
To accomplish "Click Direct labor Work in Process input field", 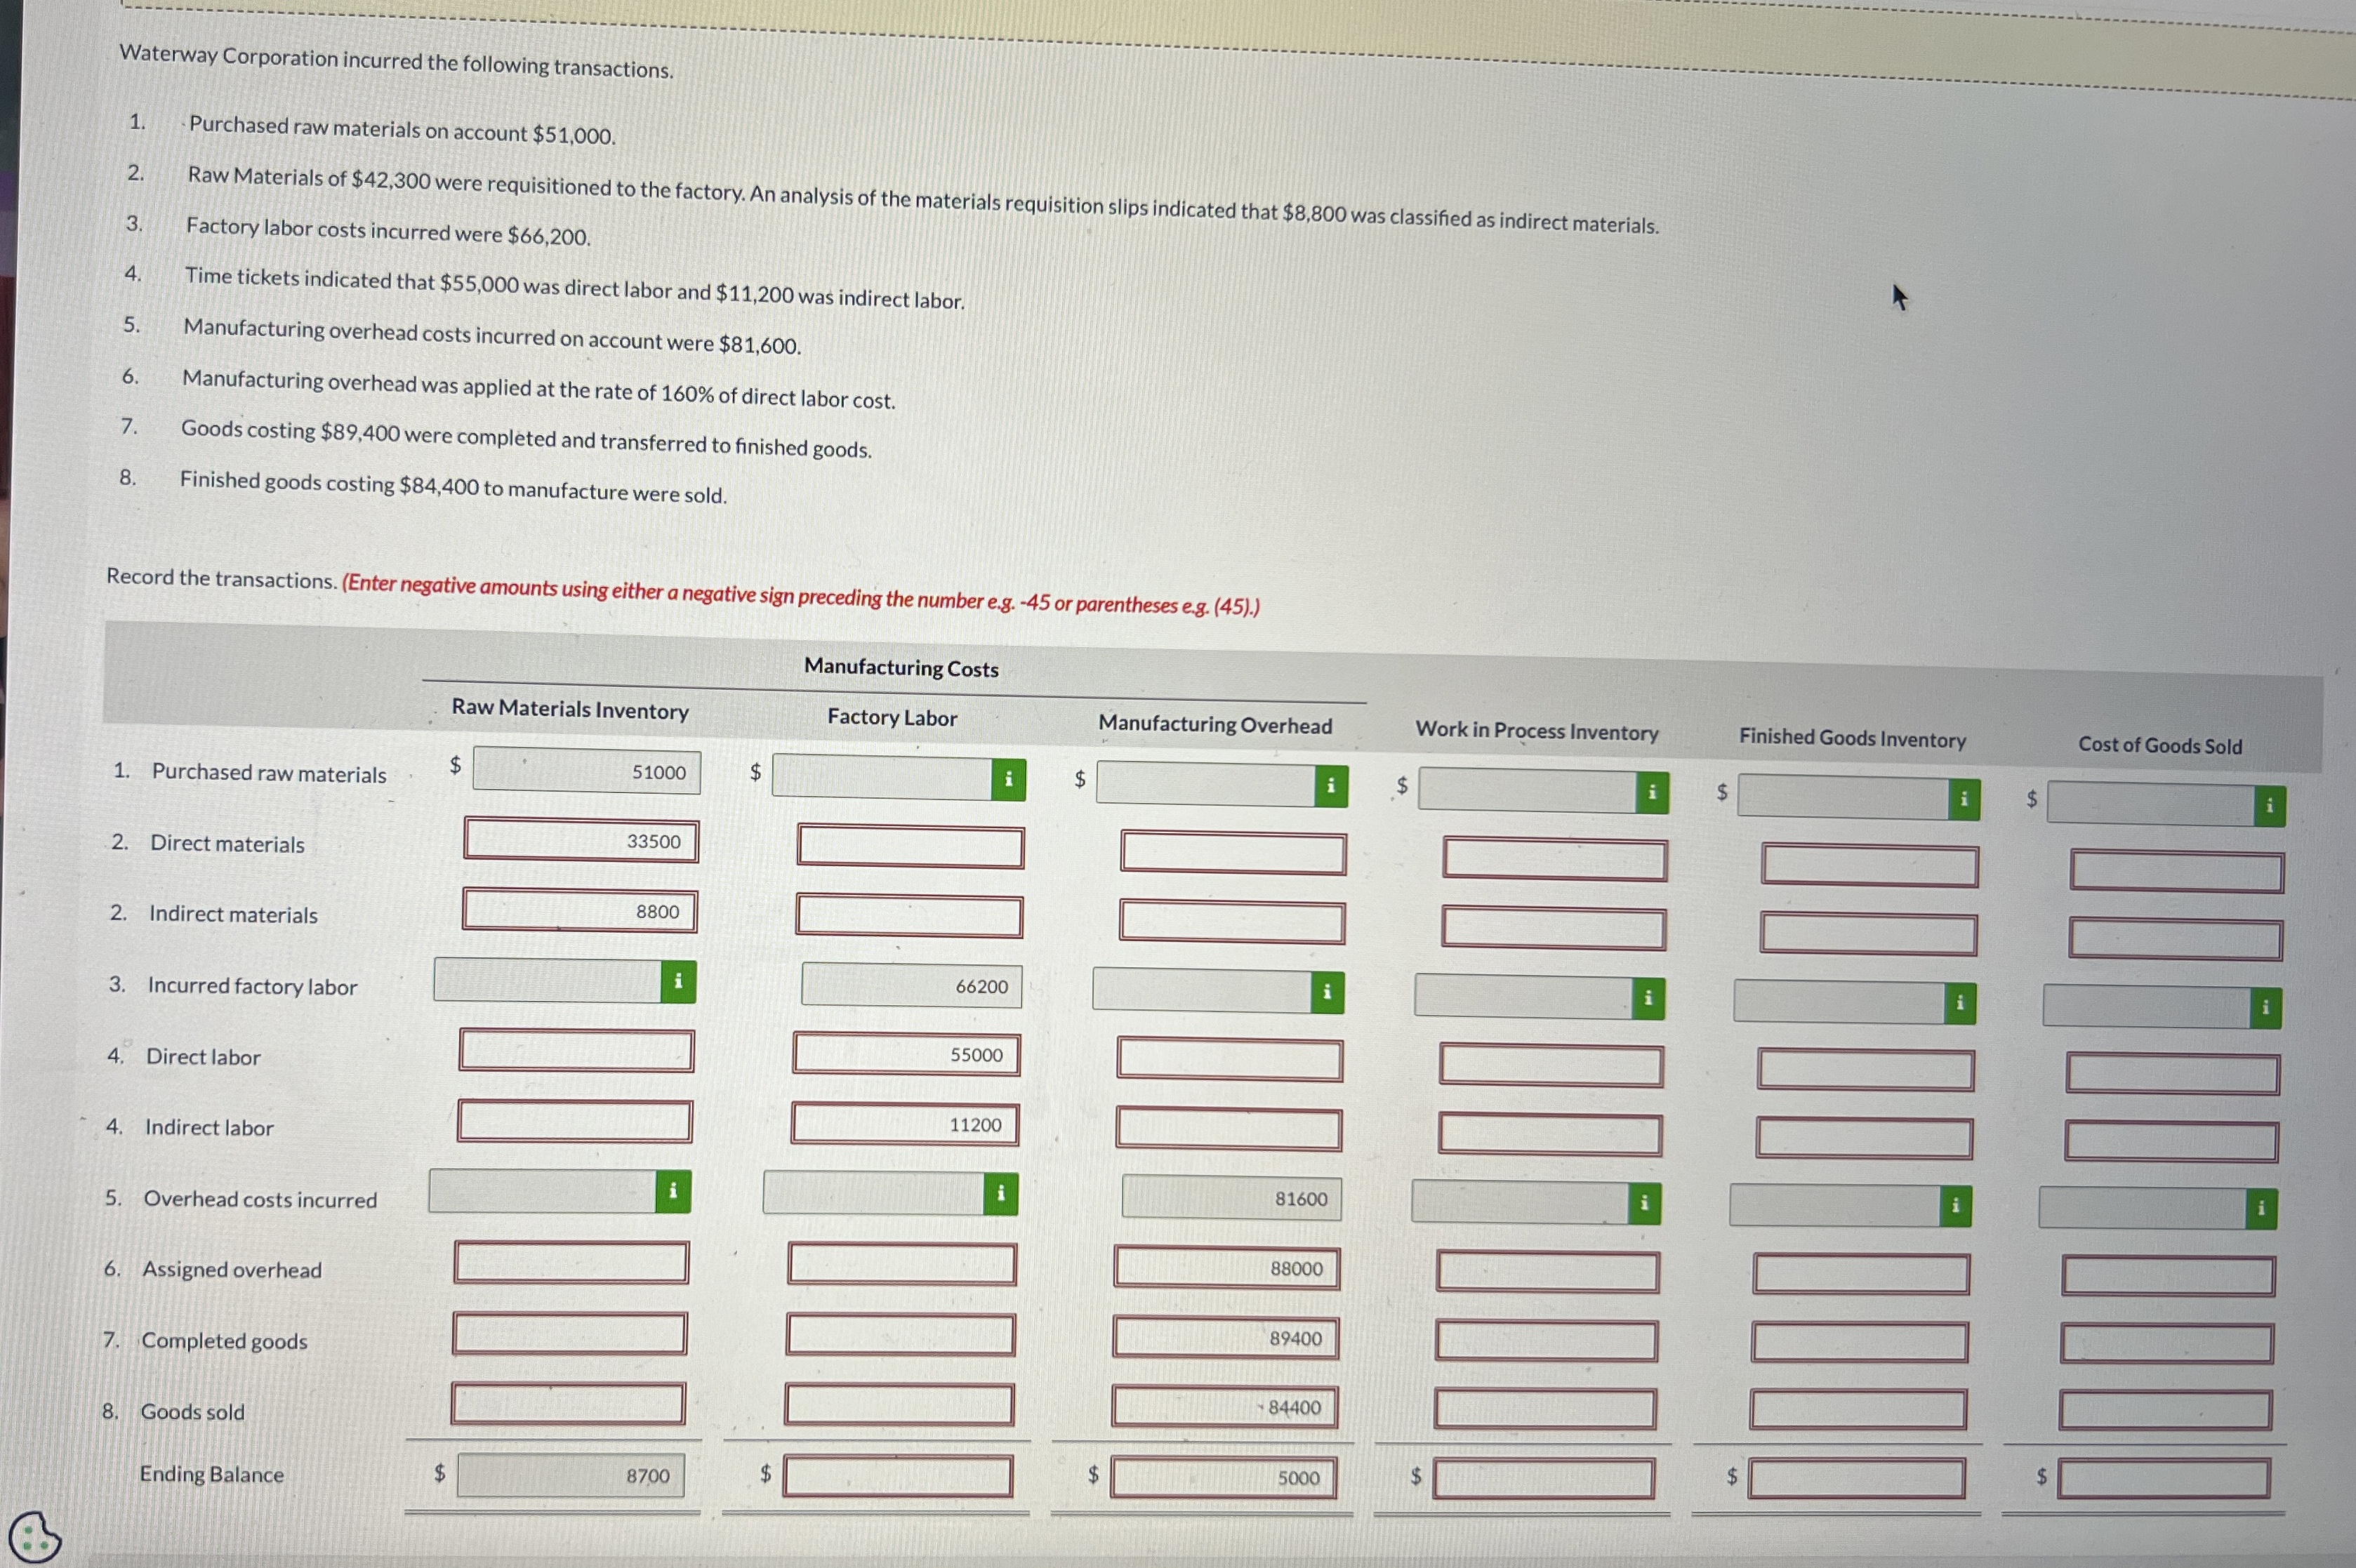I will point(1552,1066).
